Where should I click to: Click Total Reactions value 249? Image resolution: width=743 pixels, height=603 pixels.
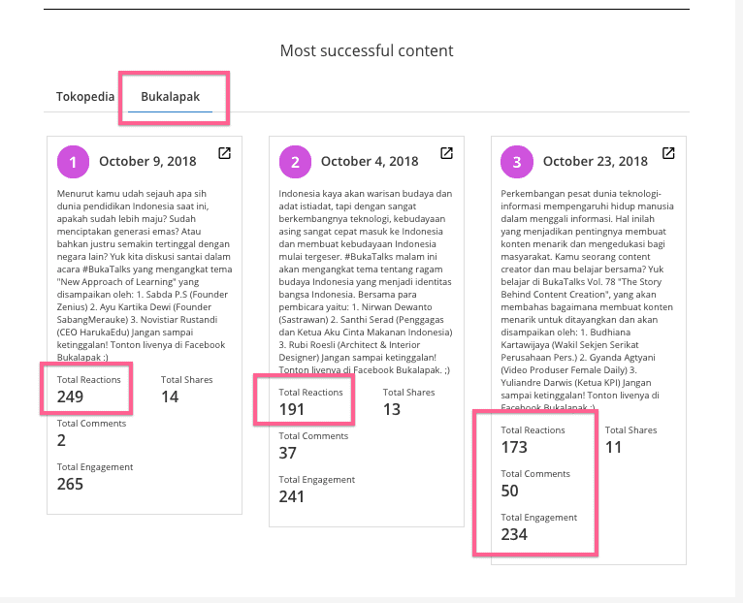pyautogui.click(x=71, y=397)
